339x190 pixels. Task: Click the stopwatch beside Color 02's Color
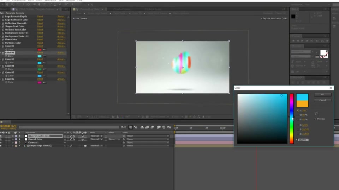coord(6,56)
